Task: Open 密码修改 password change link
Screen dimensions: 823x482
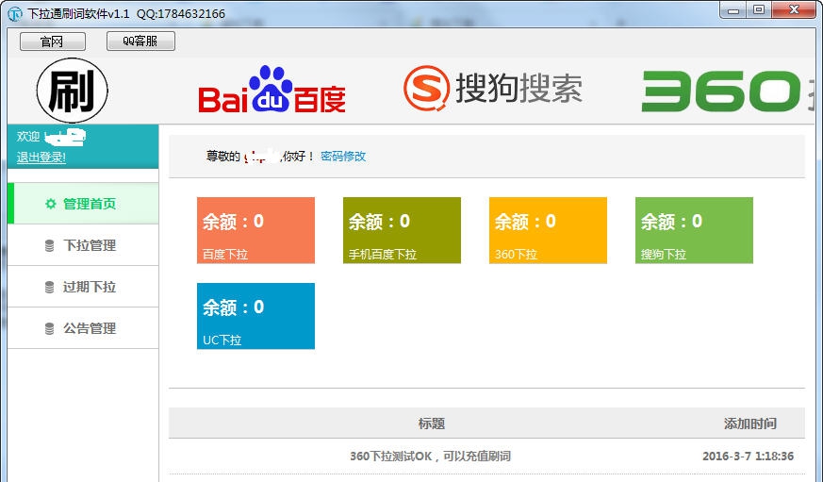Action: 343,156
